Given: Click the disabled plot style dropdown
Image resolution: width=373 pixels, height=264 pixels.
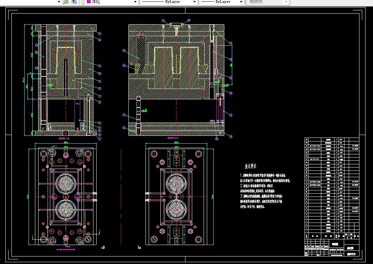Looking at the screenshot, I should click(267, 2).
